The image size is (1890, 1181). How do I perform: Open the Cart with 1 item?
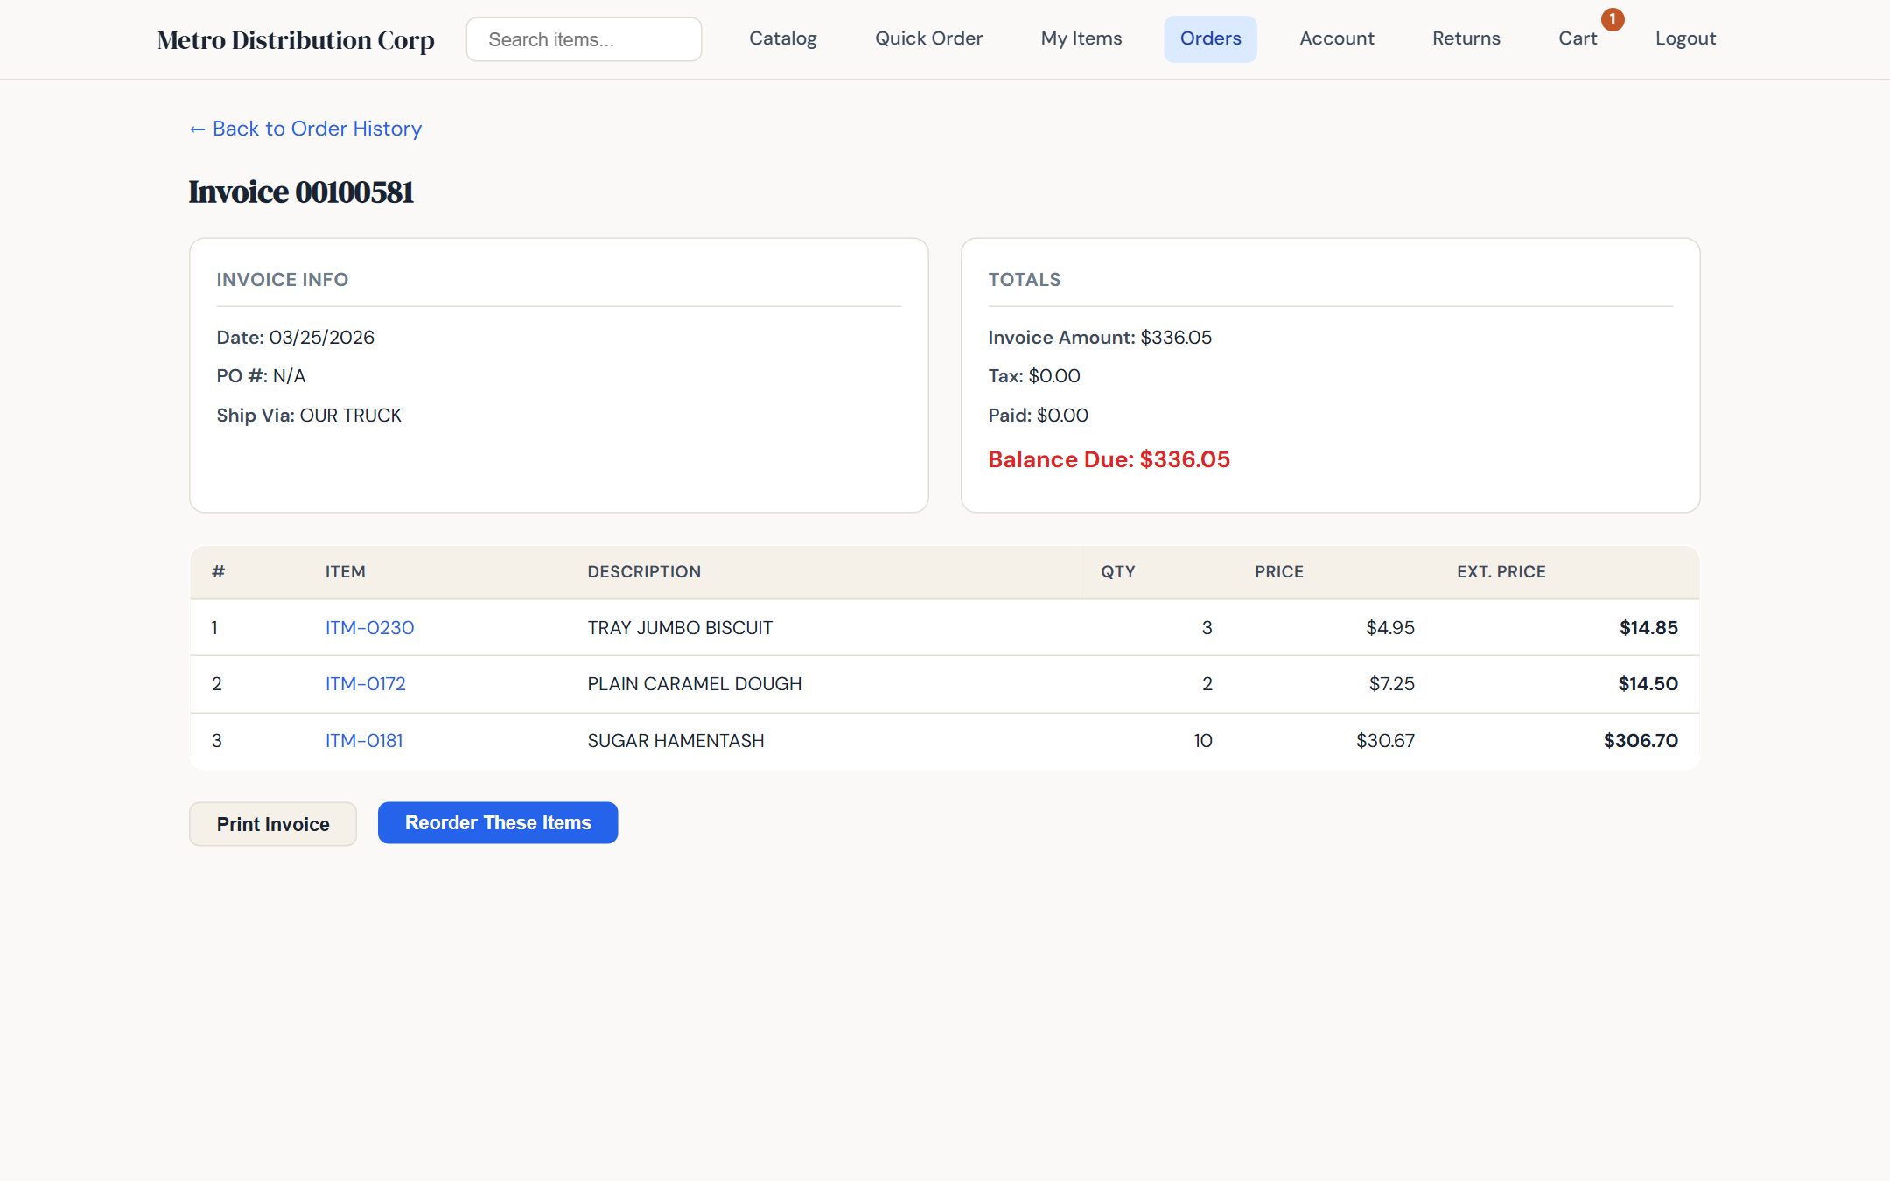pos(1577,38)
